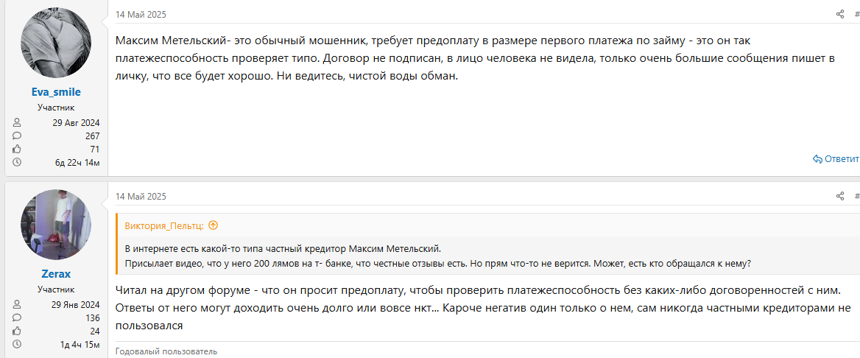Click quoted author name Виктория_Пельтц
Screen dimensions: 860x358
click(164, 225)
